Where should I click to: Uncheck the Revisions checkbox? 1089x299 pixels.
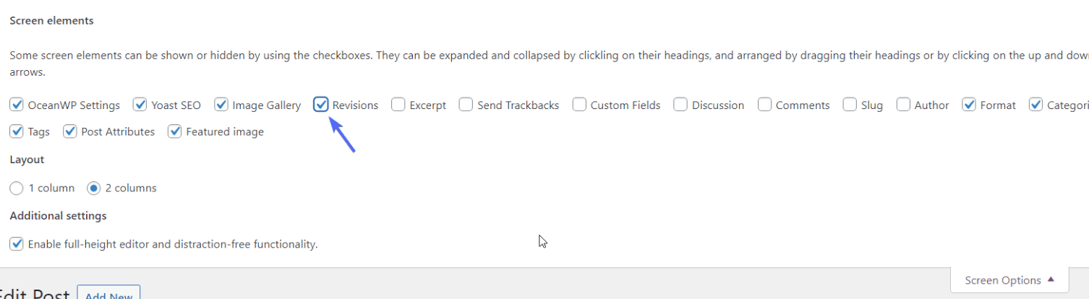(x=321, y=105)
